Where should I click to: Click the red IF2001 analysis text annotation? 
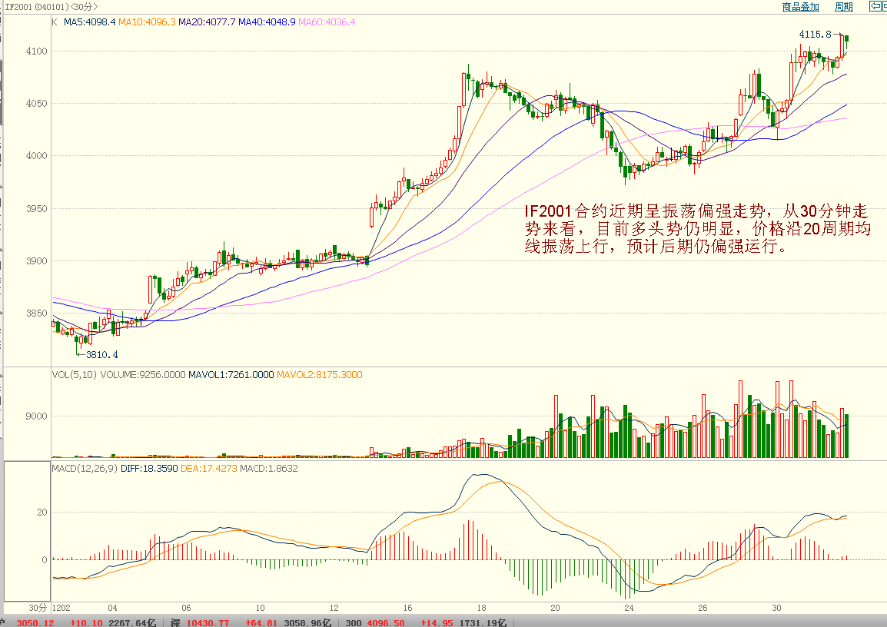coord(697,229)
